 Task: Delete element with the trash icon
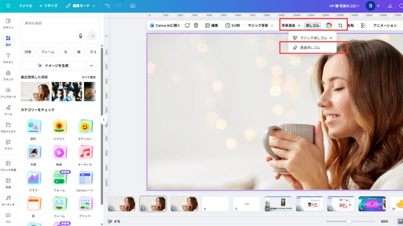[x=196, y=26]
